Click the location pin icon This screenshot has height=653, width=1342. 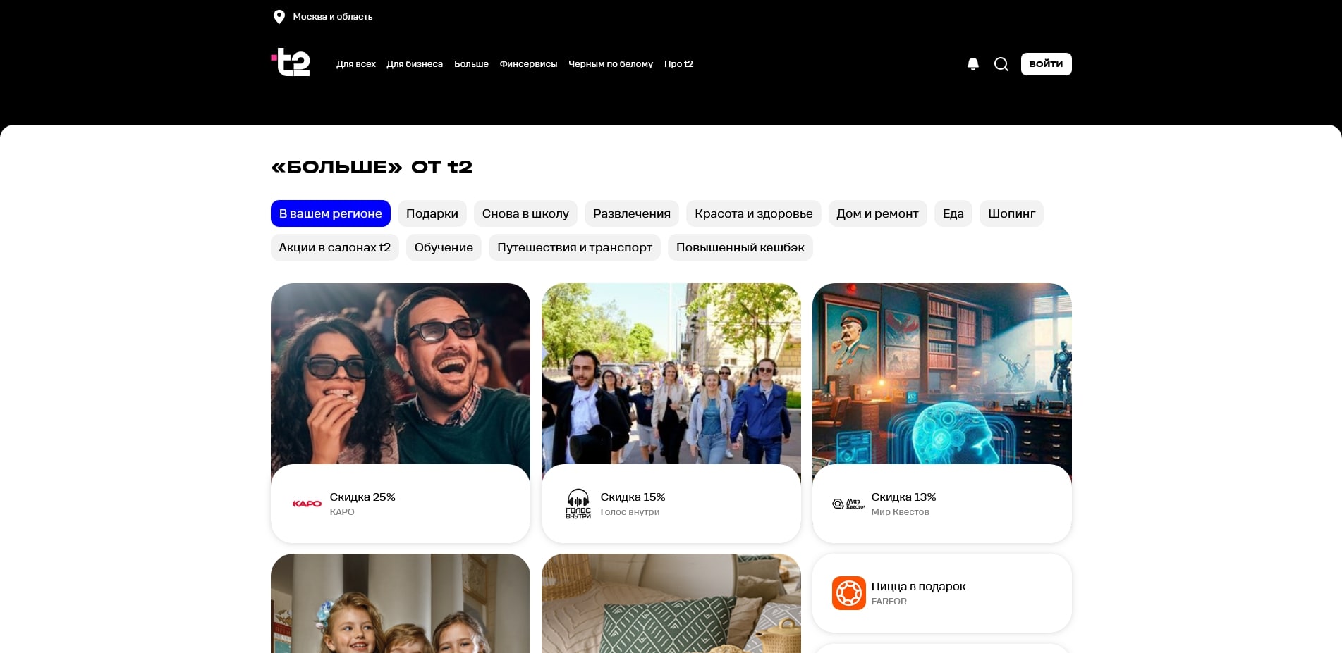click(x=279, y=17)
